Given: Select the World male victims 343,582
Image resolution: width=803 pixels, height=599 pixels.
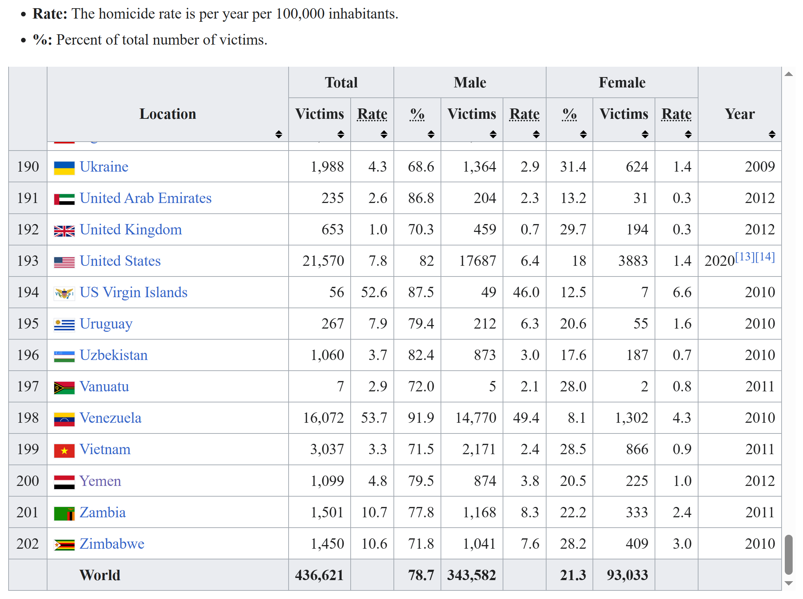Looking at the screenshot, I should (471, 575).
